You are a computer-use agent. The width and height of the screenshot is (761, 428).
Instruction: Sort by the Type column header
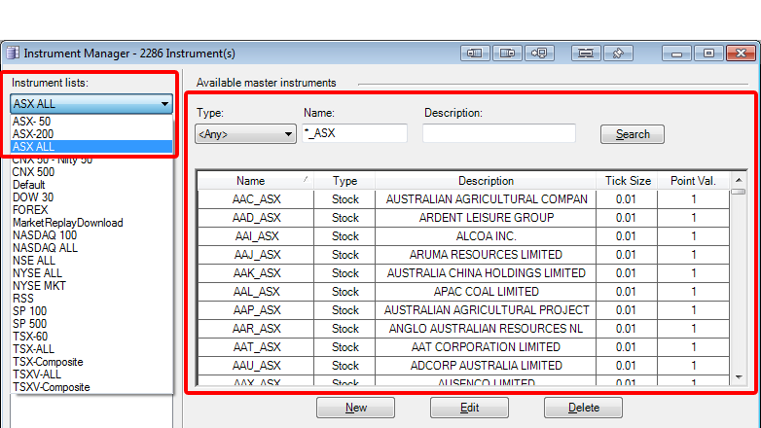[x=344, y=181]
